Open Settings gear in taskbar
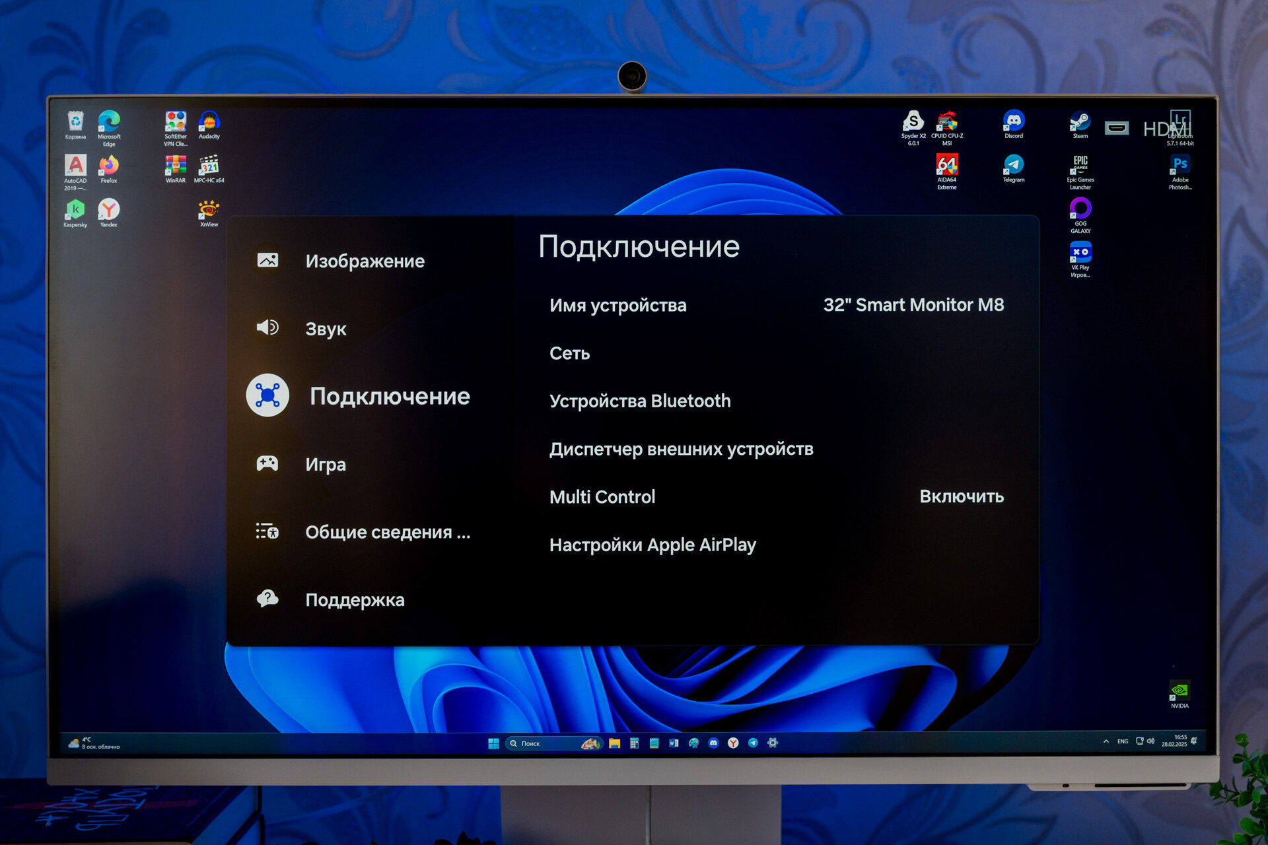Image resolution: width=1268 pixels, height=845 pixels. click(x=773, y=743)
